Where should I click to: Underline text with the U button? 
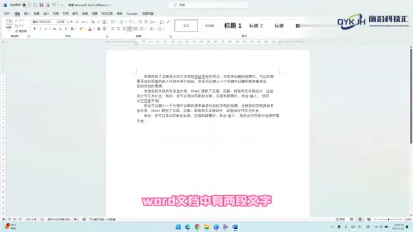46,28
